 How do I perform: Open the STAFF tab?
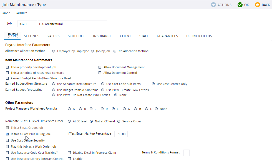click(x=144, y=36)
